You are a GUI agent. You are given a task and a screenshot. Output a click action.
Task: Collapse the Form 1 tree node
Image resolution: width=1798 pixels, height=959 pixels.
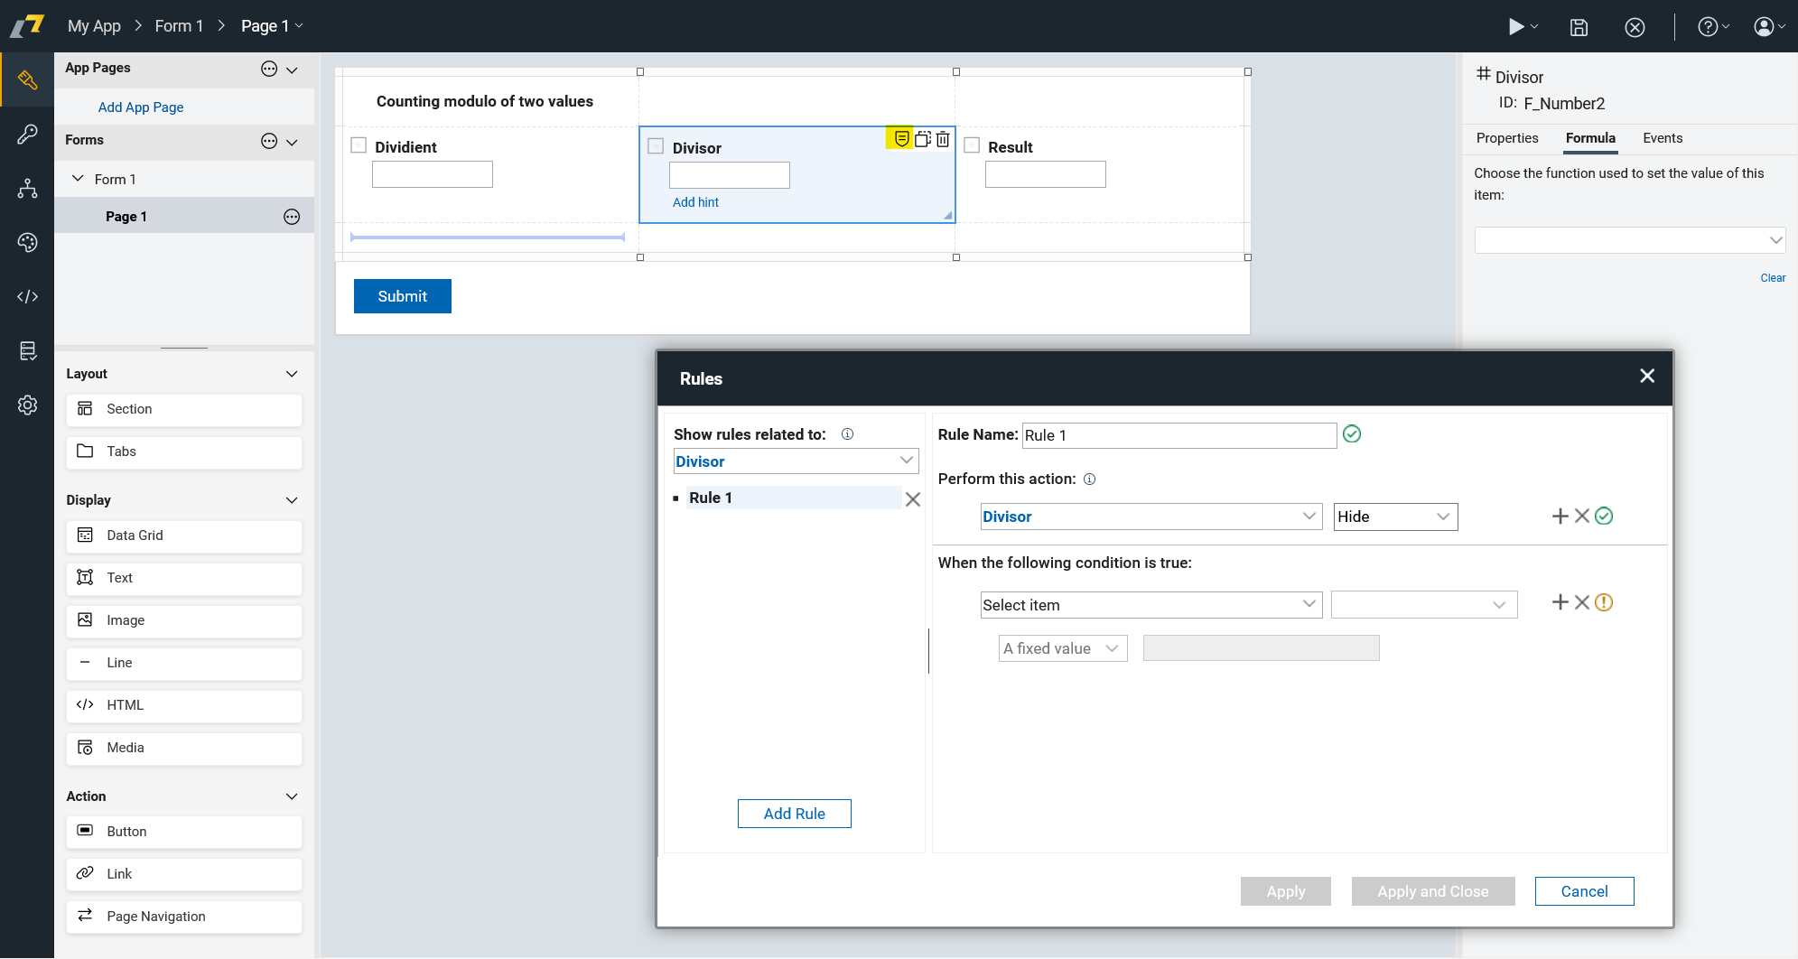[x=78, y=179]
